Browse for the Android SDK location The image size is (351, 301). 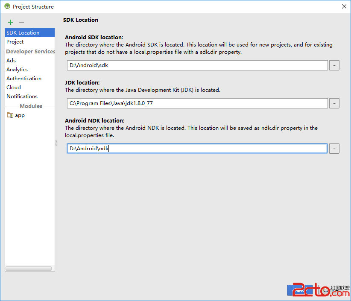click(x=334, y=65)
